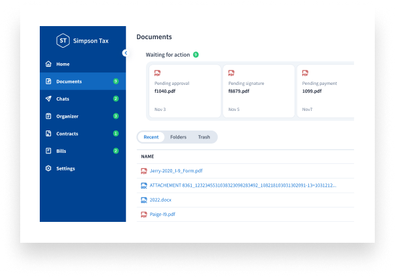Open the Home menu item
This screenshot has width=395, height=278.
83,64
